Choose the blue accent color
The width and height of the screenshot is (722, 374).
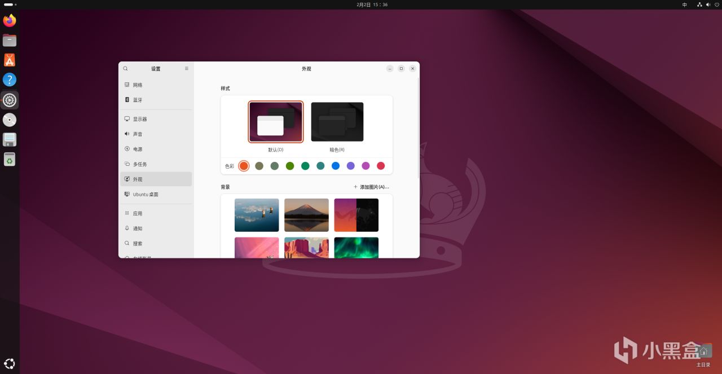(336, 166)
